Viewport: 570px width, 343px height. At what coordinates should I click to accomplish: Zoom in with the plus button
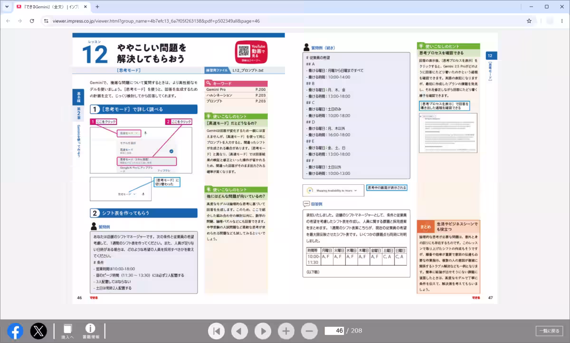click(x=286, y=331)
